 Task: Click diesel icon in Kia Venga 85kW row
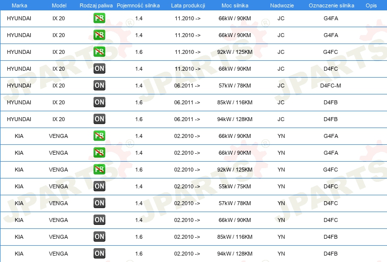pyautogui.click(x=99, y=237)
